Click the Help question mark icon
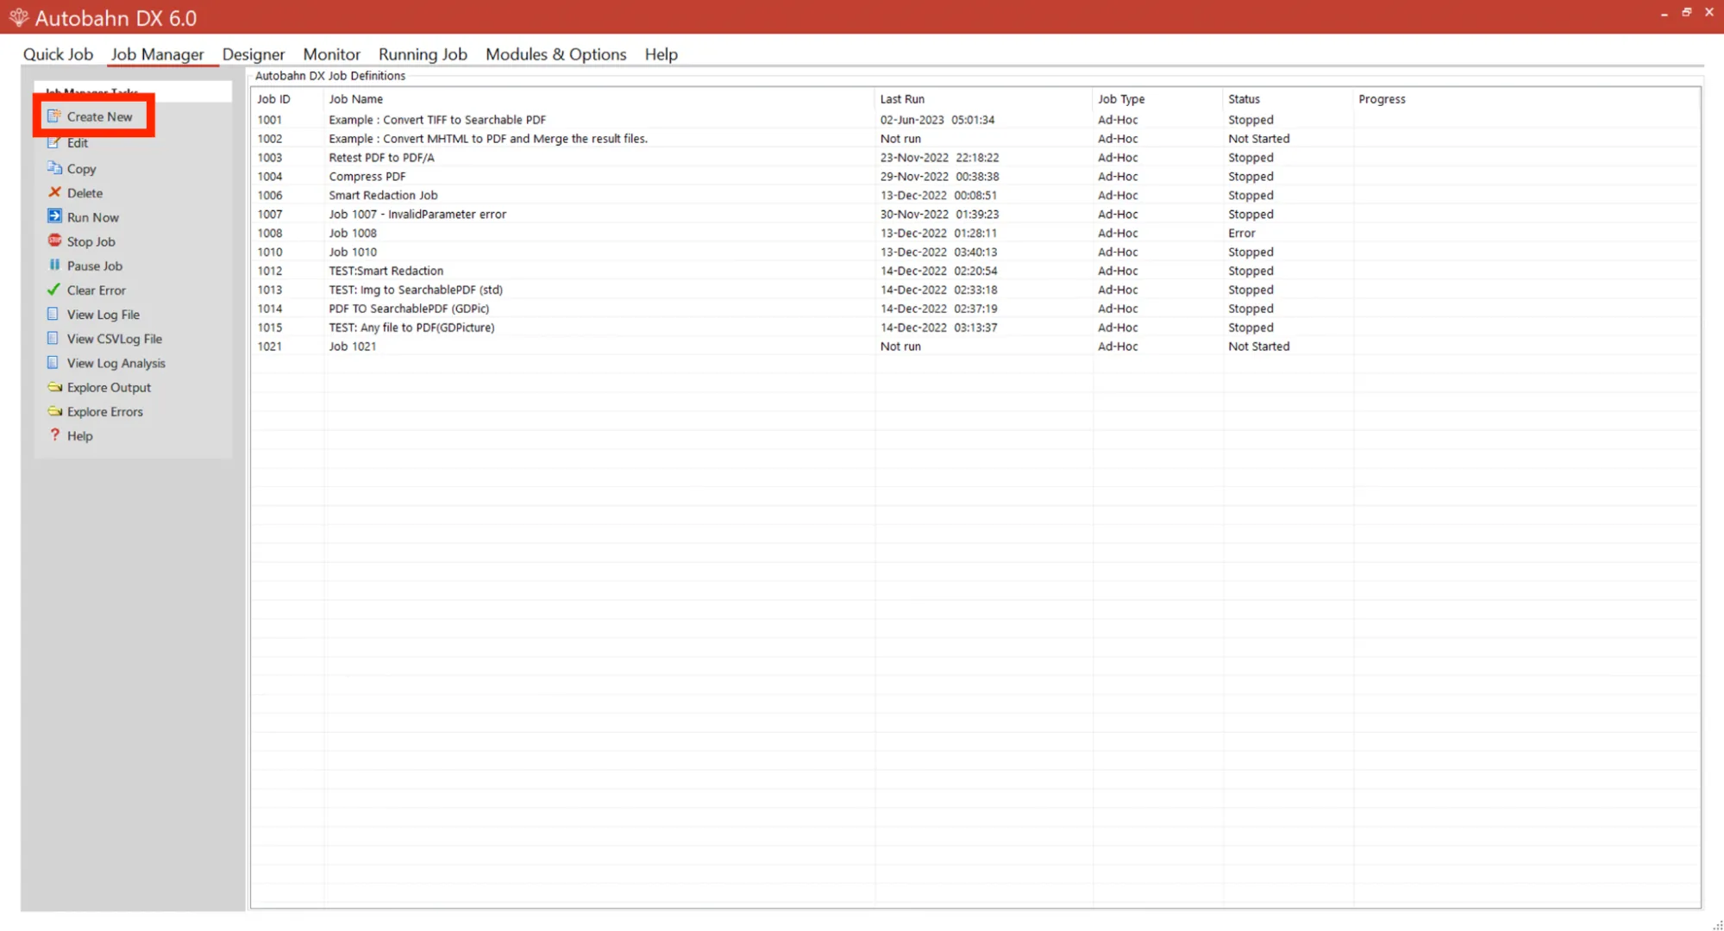 click(x=54, y=435)
